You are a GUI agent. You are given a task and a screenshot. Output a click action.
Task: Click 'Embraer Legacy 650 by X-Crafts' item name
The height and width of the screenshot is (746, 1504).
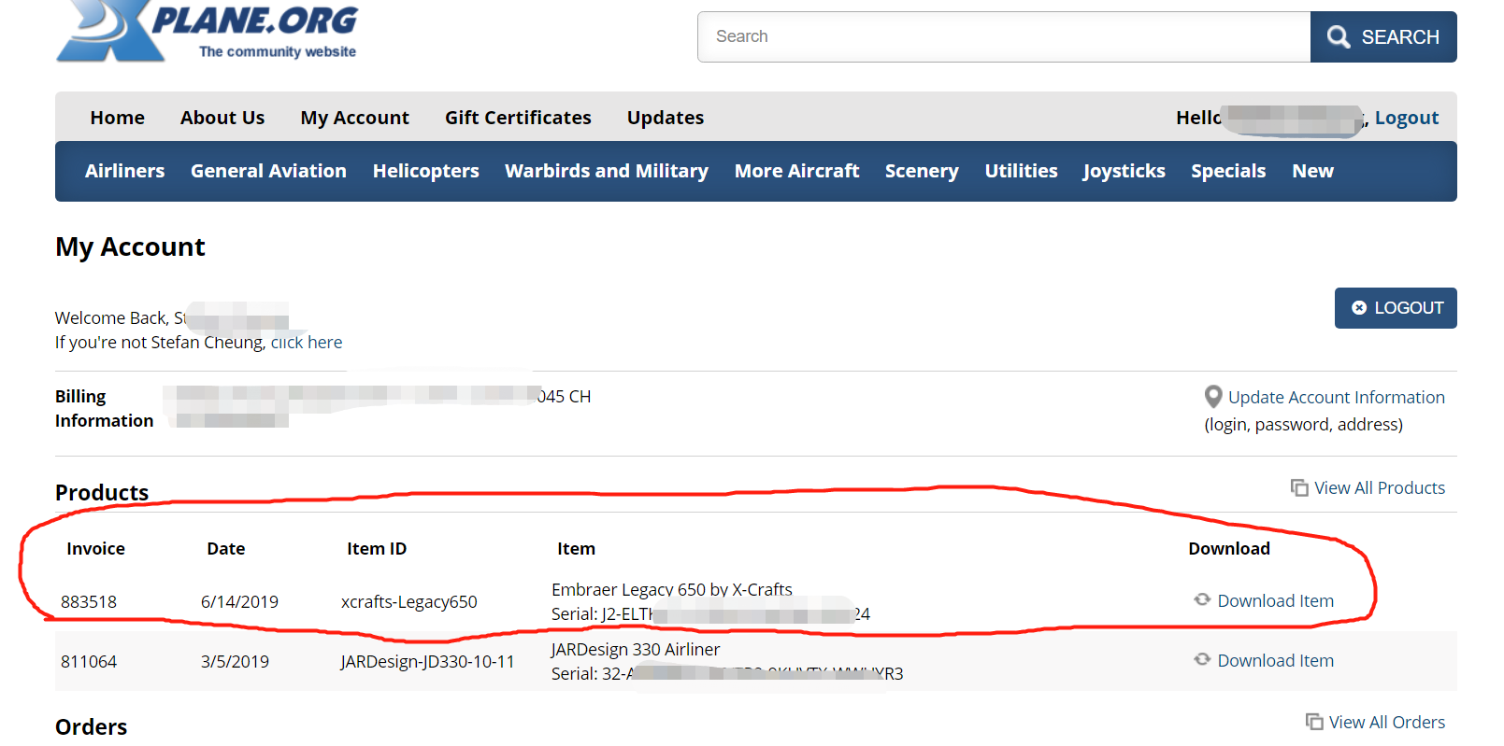click(x=672, y=589)
